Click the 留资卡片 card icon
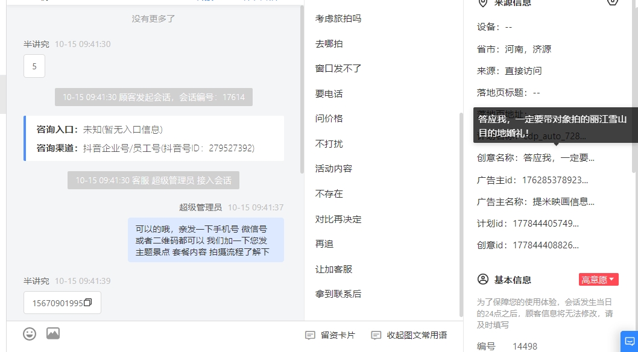The image size is (638, 352). point(310,335)
